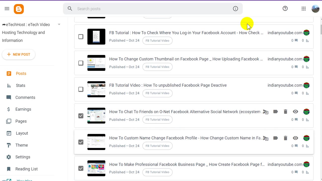Open search info icon in search bar
This screenshot has height=181, width=322.
click(235, 9)
